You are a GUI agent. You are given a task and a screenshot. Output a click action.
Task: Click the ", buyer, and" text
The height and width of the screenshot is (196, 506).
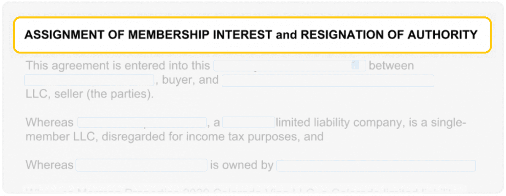coord(188,80)
